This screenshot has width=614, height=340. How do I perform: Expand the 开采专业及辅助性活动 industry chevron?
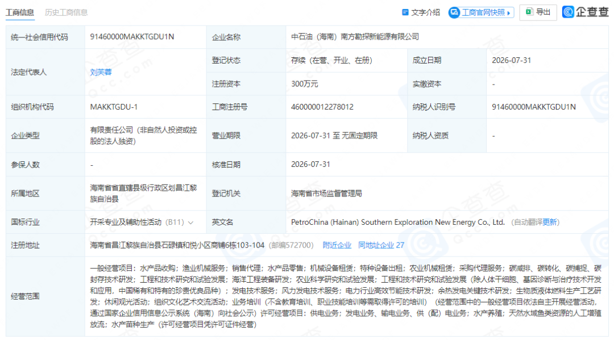tap(190, 223)
